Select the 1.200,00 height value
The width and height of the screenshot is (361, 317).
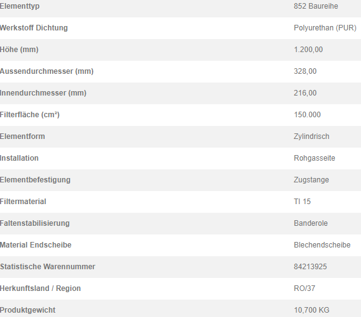point(308,50)
